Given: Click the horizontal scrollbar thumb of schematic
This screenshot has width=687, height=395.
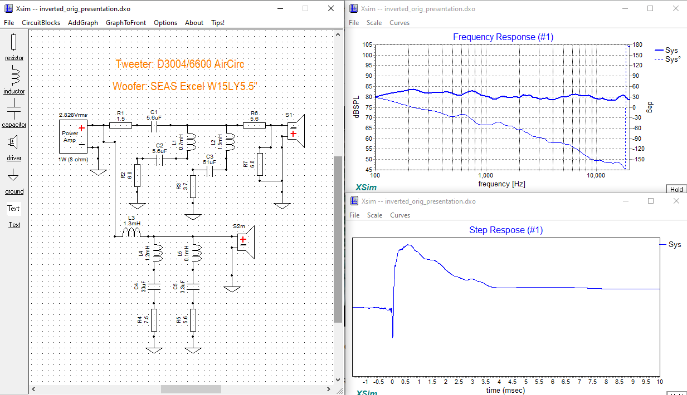Looking at the screenshot, I should [191, 389].
